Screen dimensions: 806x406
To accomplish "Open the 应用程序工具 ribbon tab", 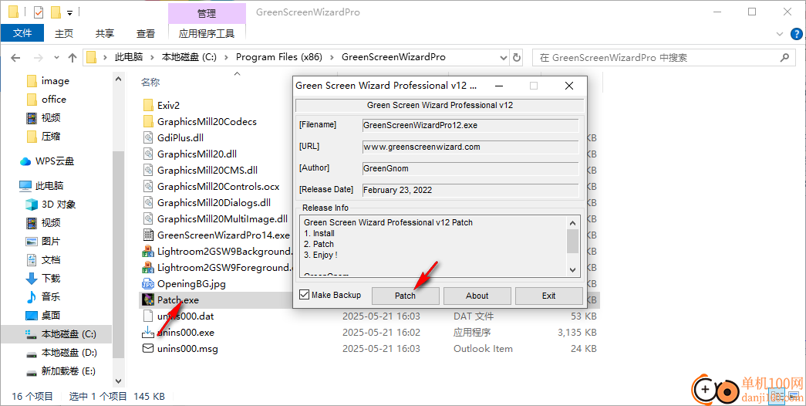I will tap(207, 33).
